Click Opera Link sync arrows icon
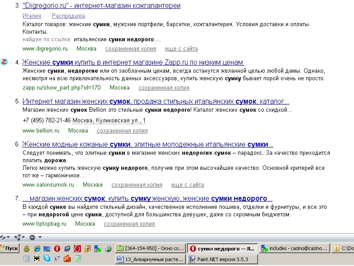Viewport: 354px width, 266px height. [x=3, y=237]
